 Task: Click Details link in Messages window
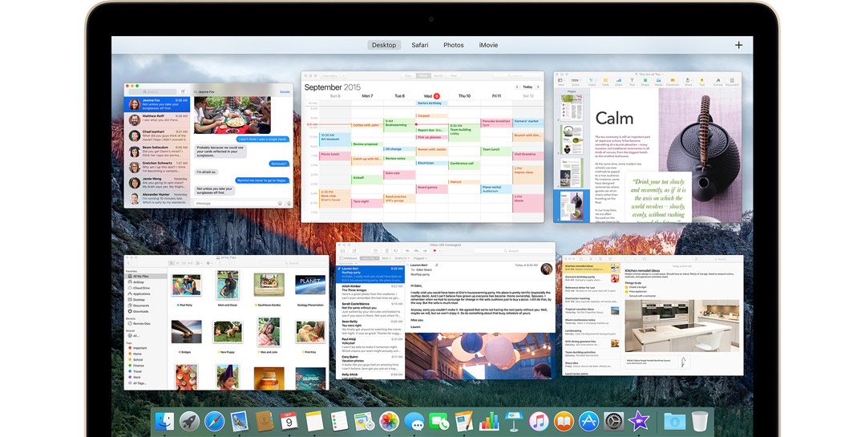pos(285,92)
